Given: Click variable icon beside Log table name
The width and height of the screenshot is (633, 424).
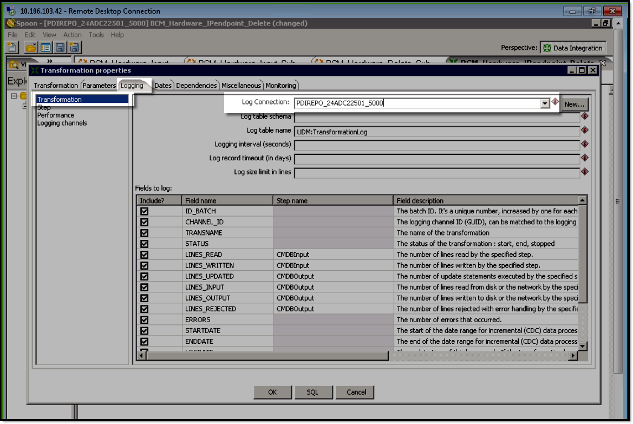Looking at the screenshot, I should point(584,131).
